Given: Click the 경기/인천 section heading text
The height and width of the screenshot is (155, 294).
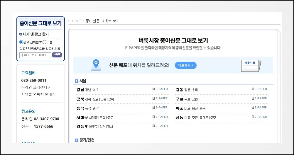Looking at the screenshot, I should click(87, 140).
